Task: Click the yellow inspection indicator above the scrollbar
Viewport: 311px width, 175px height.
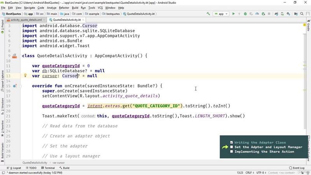Action: point(304,25)
